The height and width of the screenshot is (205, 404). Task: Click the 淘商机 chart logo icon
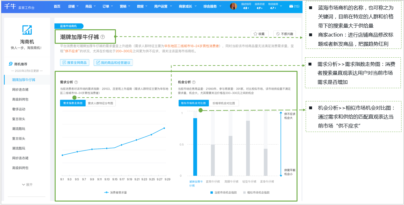pos(27,30)
